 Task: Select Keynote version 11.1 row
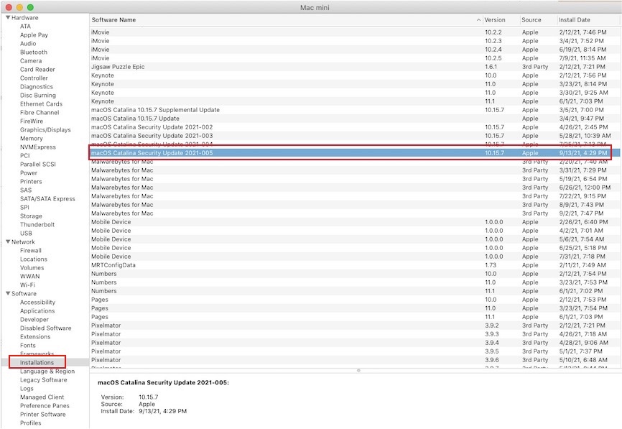point(355,101)
